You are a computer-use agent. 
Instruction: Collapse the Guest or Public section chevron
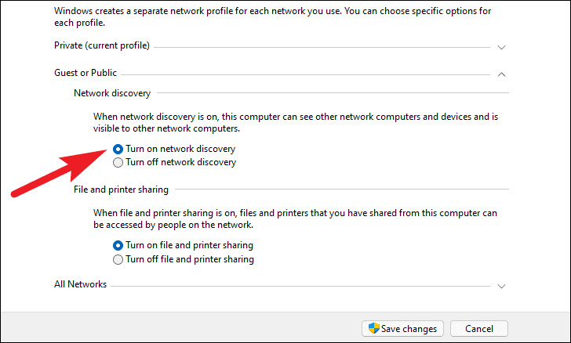pyautogui.click(x=501, y=74)
